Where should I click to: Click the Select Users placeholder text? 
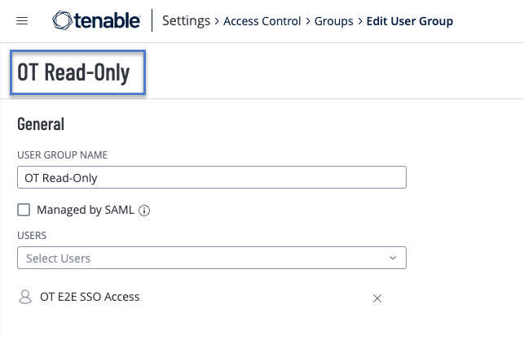pos(59,259)
